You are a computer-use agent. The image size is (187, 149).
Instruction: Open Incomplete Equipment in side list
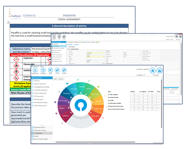[41, 90]
